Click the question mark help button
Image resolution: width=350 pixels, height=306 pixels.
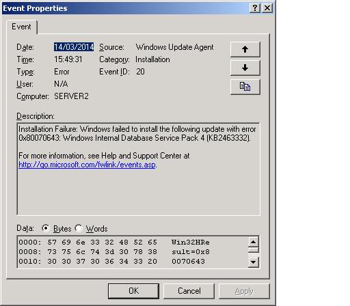click(x=255, y=8)
